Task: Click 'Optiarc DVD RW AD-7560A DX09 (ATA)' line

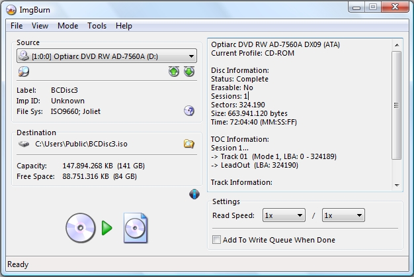Action: tap(275, 44)
